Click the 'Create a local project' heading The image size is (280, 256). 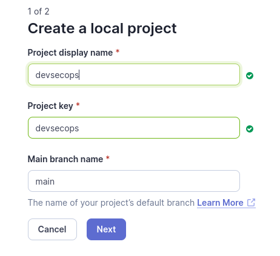(x=102, y=28)
